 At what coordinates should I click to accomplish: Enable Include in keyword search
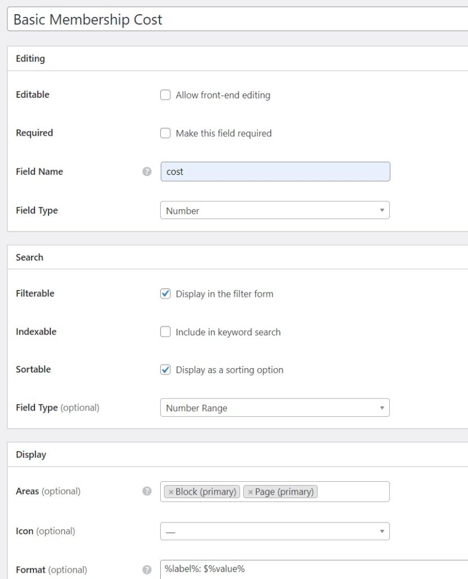click(x=165, y=332)
